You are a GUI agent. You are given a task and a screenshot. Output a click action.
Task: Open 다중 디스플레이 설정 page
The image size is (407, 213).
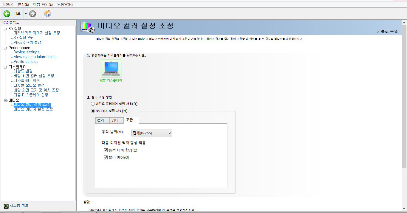pos(31,95)
